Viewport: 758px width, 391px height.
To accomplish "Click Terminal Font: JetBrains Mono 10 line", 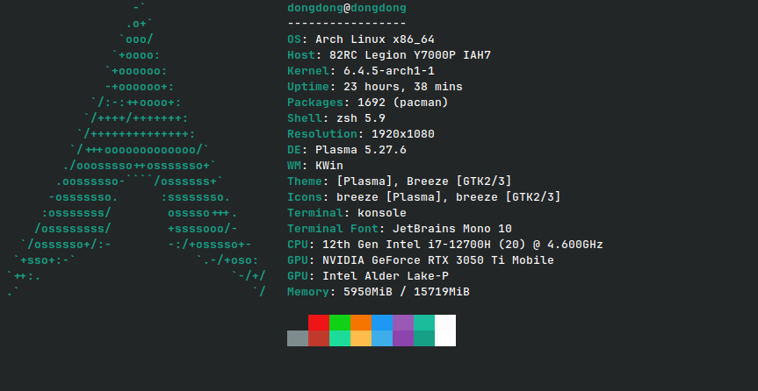I will (x=400, y=229).
